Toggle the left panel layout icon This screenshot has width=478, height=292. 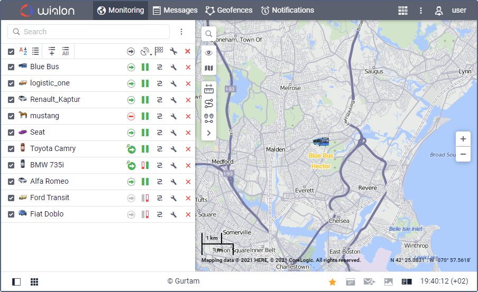(16, 282)
